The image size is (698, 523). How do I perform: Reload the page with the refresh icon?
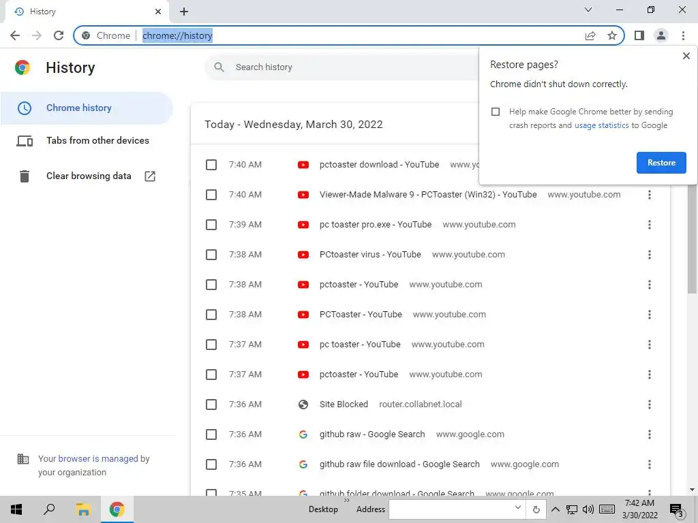coord(59,35)
